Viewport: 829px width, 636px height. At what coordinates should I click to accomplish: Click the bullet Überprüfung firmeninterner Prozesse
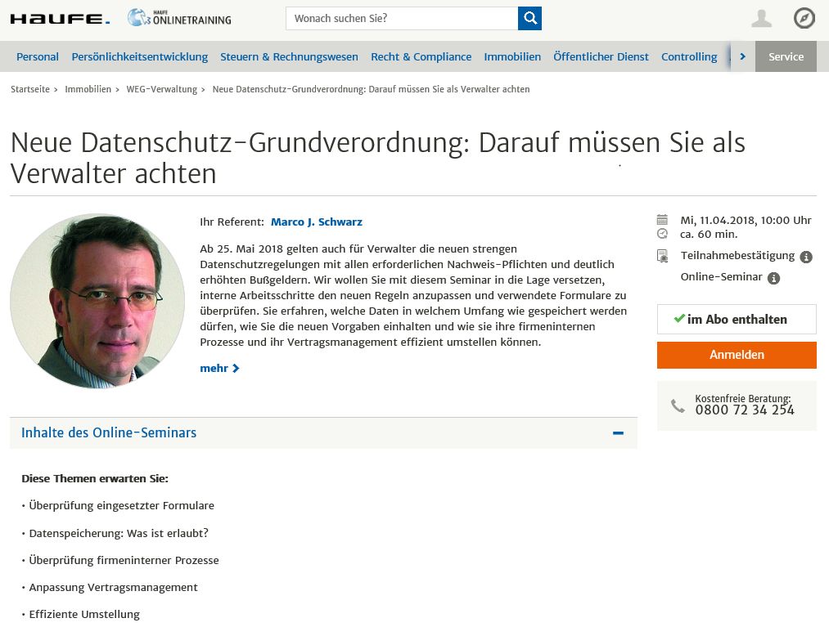[x=124, y=560]
